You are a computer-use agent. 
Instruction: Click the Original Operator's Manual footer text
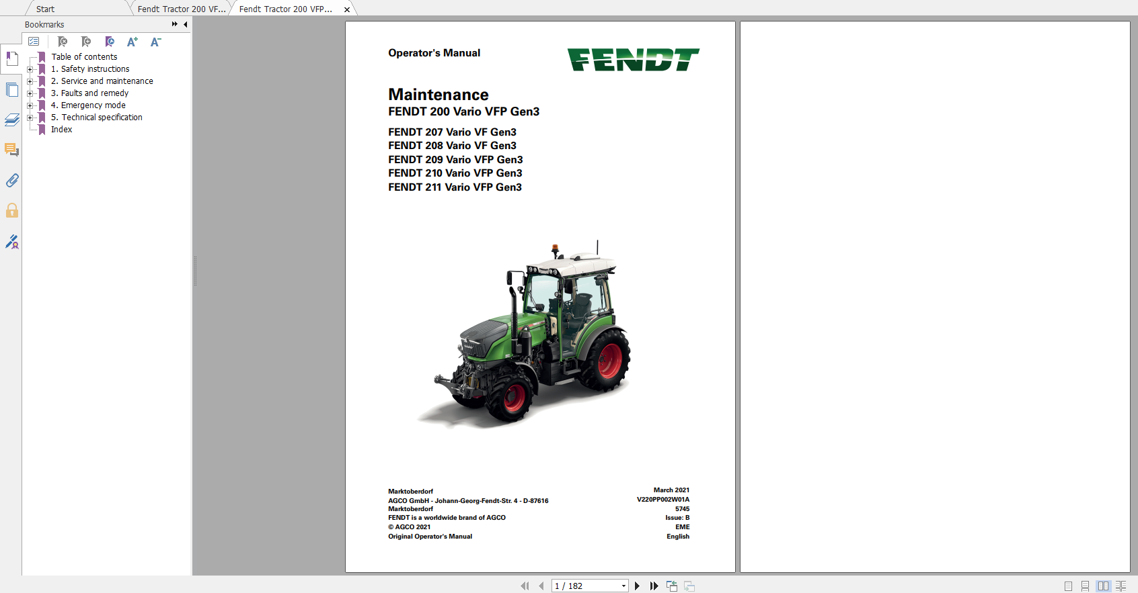[430, 537]
